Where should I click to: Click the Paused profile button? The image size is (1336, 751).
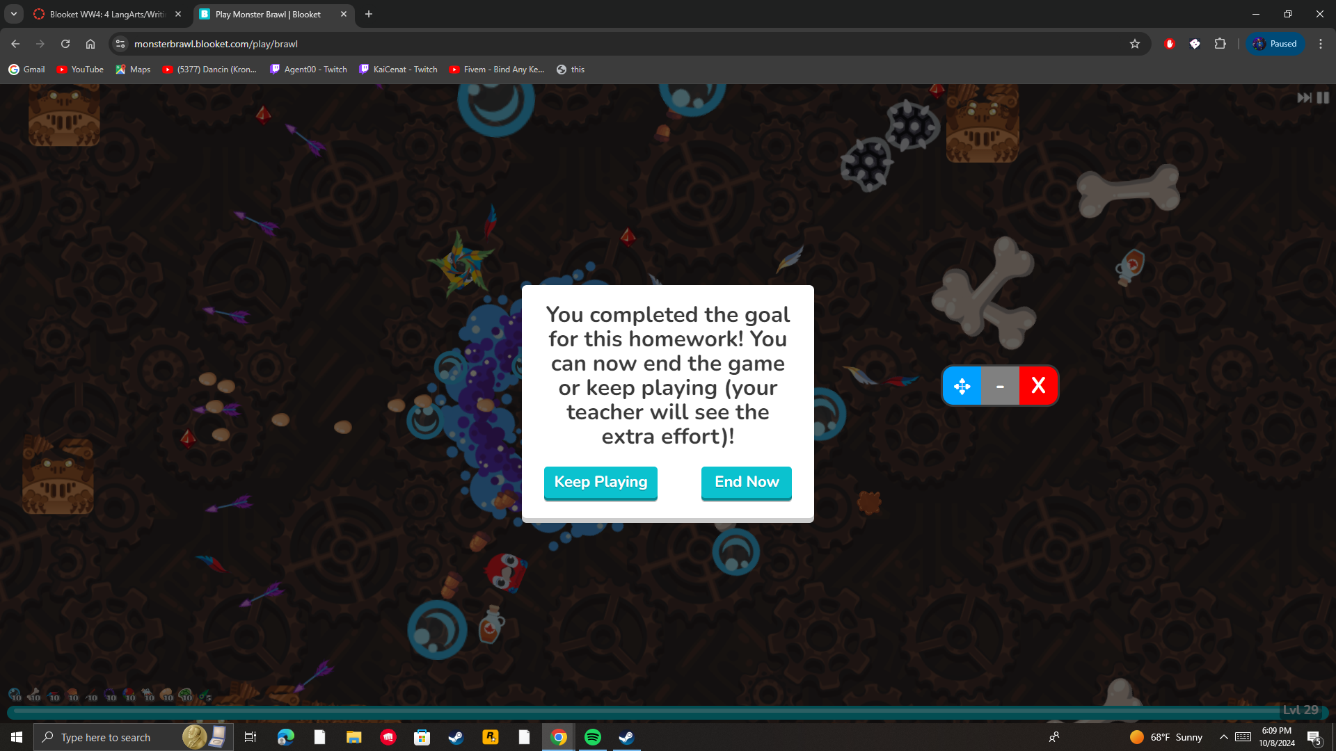1275,44
